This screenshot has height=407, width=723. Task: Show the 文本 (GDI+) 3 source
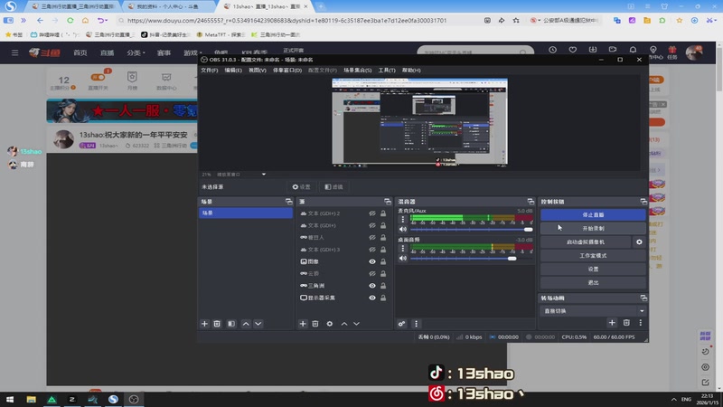tap(372, 250)
